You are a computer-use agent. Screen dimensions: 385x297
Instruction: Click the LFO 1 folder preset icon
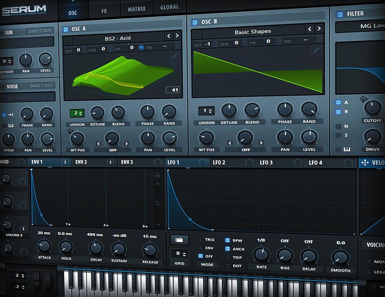[x=179, y=240]
